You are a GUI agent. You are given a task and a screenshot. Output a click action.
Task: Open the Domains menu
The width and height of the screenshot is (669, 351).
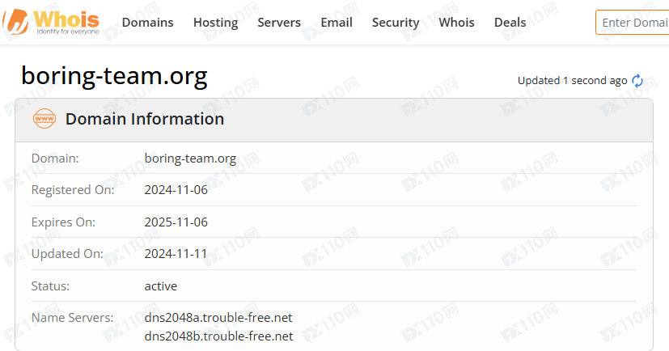147,23
